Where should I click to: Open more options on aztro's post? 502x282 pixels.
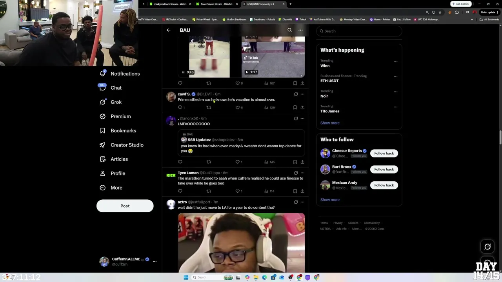(302, 202)
